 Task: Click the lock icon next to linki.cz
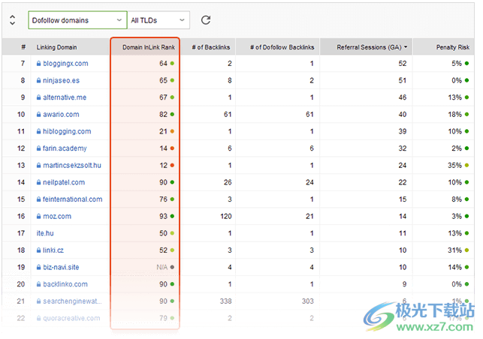click(38, 250)
